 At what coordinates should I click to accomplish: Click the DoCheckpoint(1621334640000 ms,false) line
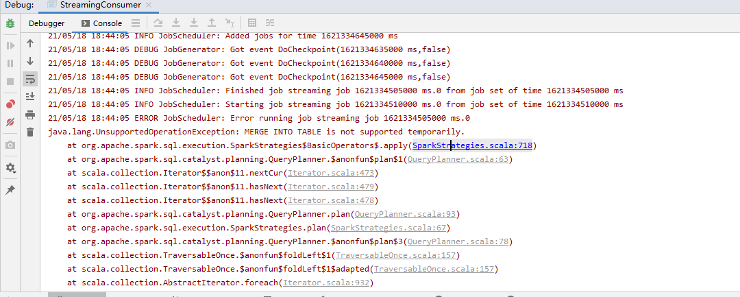coord(249,63)
